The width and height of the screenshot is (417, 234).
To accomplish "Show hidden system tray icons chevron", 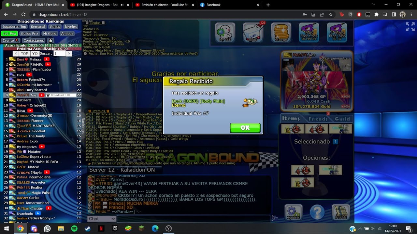I will pyautogui.click(x=360, y=228).
